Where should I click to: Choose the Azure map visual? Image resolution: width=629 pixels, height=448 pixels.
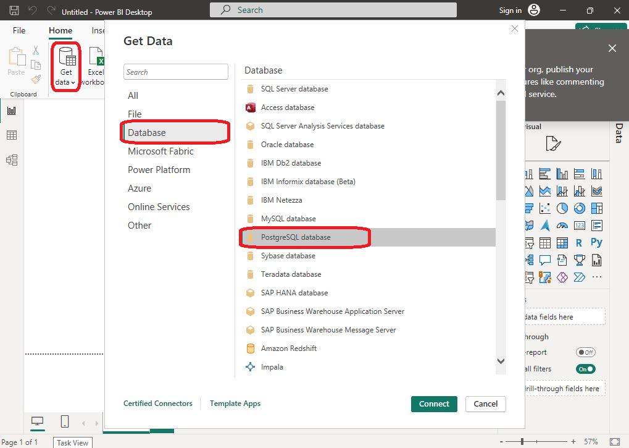[x=545, y=226]
